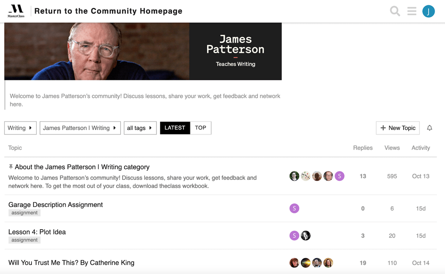The height and width of the screenshot is (274, 445).
Task: Click black-and-white avatar in Lesson 4 row
Action: tap(306, 235)
